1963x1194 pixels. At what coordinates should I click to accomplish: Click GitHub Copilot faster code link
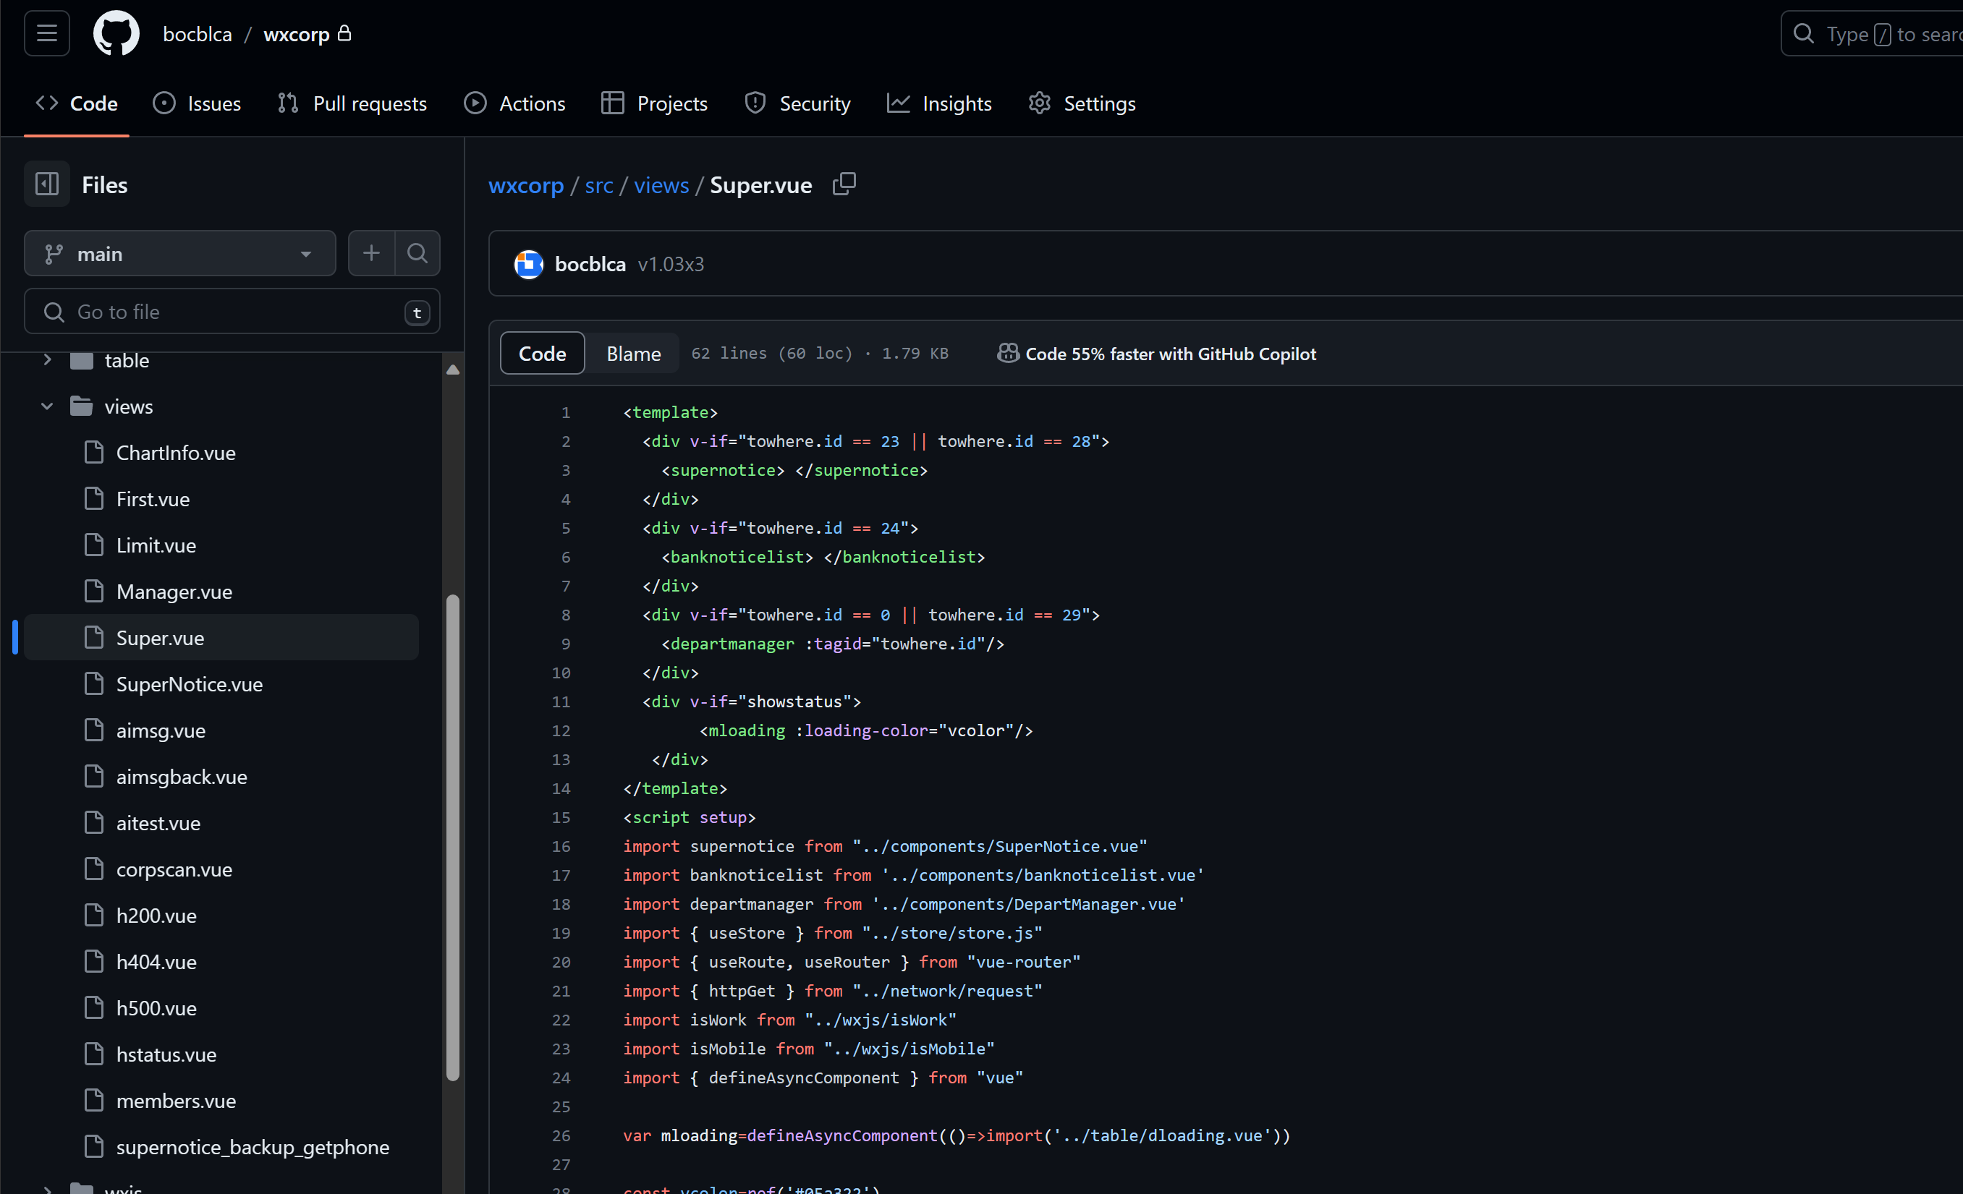click(x=1156, y=353)
